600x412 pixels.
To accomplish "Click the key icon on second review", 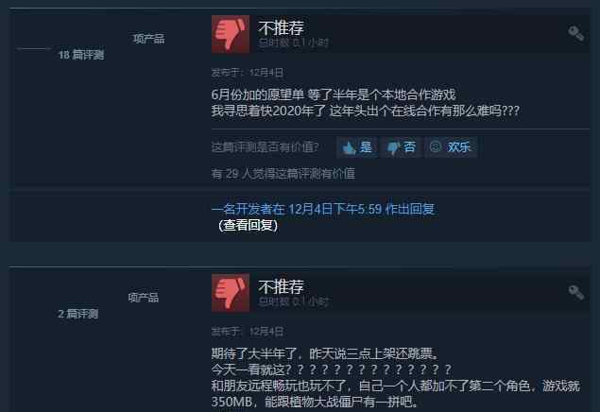I will click(575, 293).
